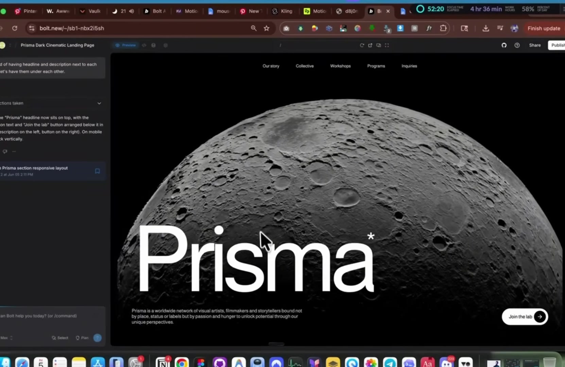Screen dimensions: 565x367
Task: Click the thumbs-down feedback icon under response
Action: click(x=5, y=152)
